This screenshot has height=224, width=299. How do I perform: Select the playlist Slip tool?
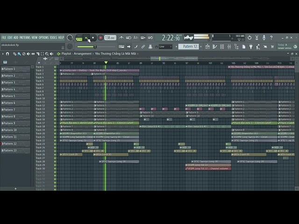tap(33, 54)
